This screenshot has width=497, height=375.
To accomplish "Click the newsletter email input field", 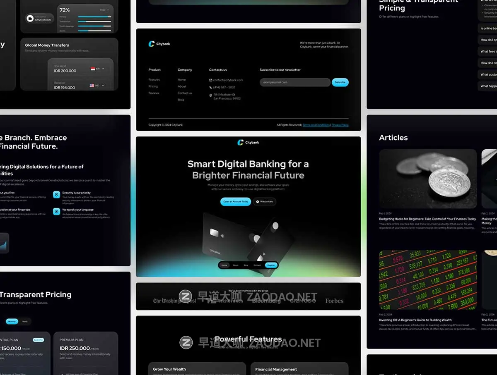I will 294,82.
